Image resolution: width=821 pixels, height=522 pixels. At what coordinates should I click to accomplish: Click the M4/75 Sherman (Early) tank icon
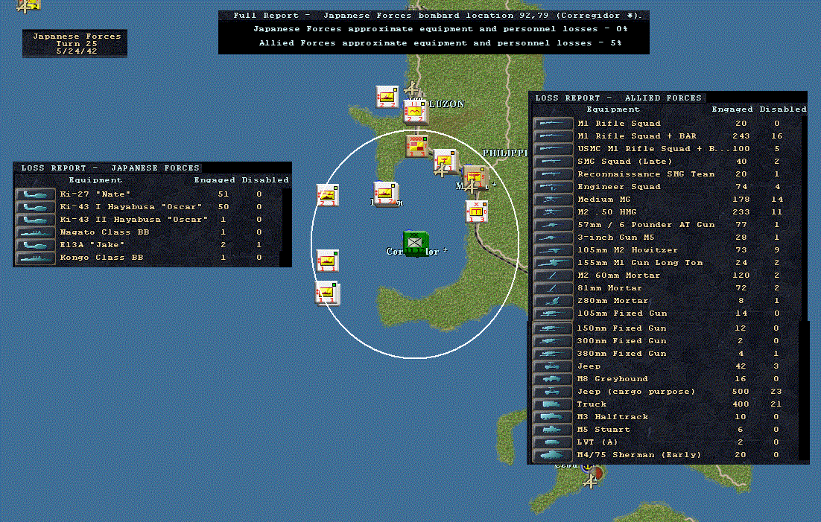[x=552, y=455]
